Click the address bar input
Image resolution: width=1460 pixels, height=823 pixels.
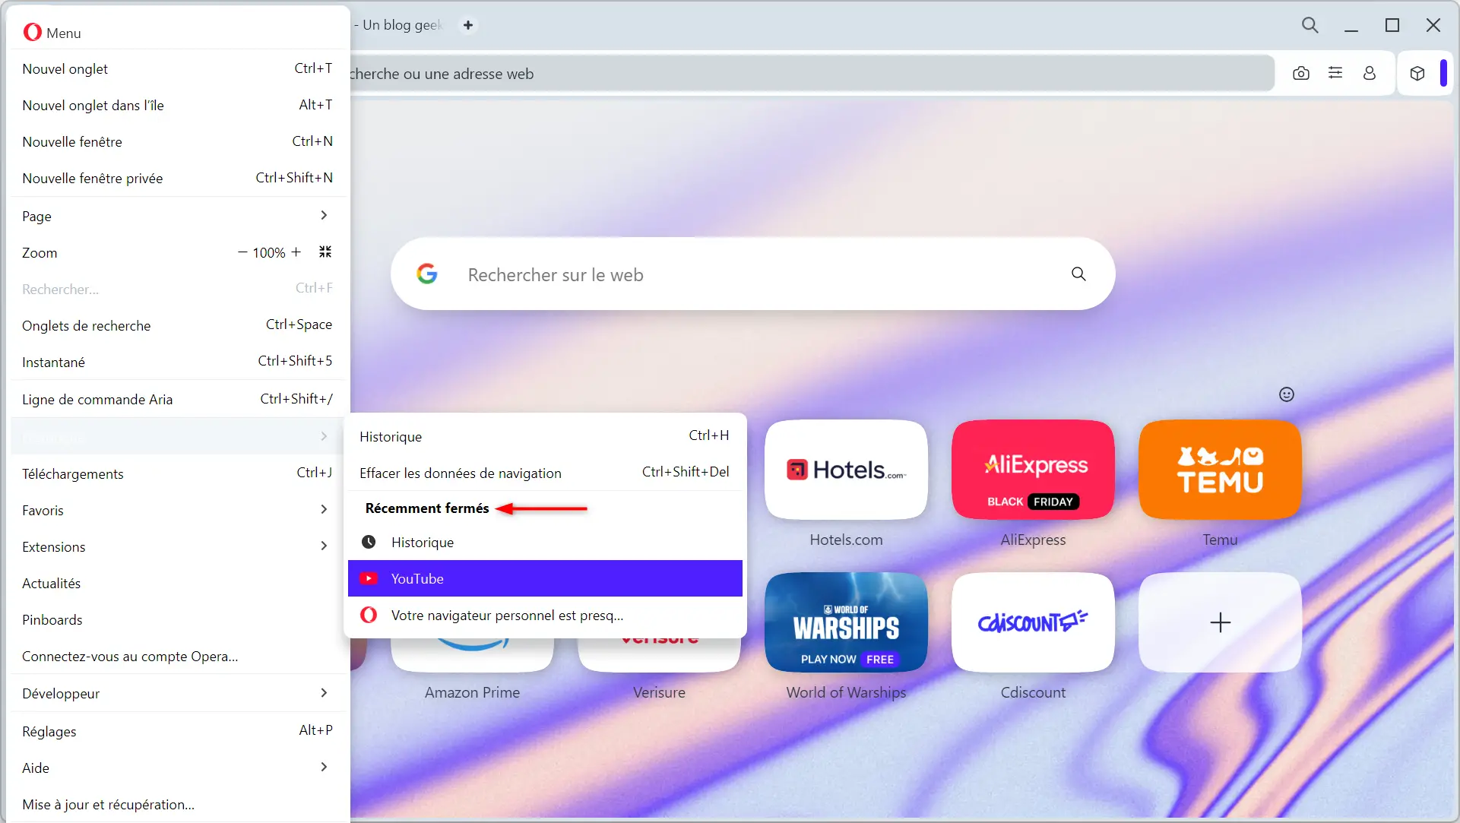click(x=812, y=74)
